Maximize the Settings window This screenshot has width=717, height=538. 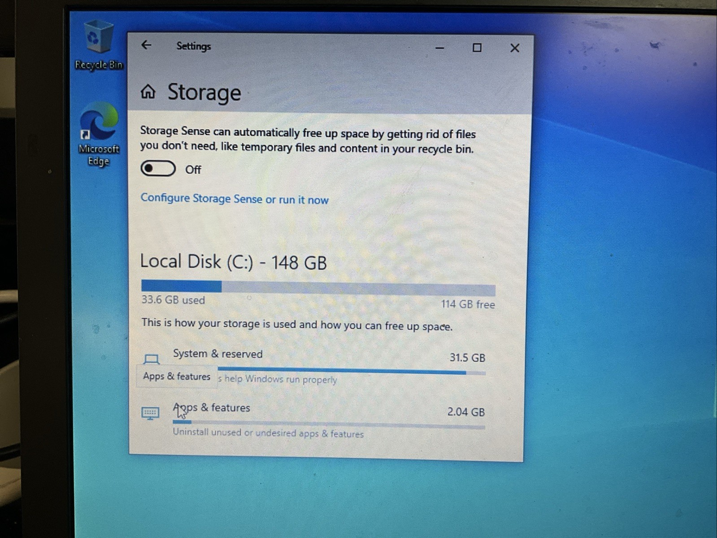[477, 48]
